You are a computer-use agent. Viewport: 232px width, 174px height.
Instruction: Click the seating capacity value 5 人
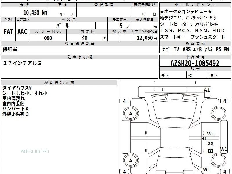(124, 26)
